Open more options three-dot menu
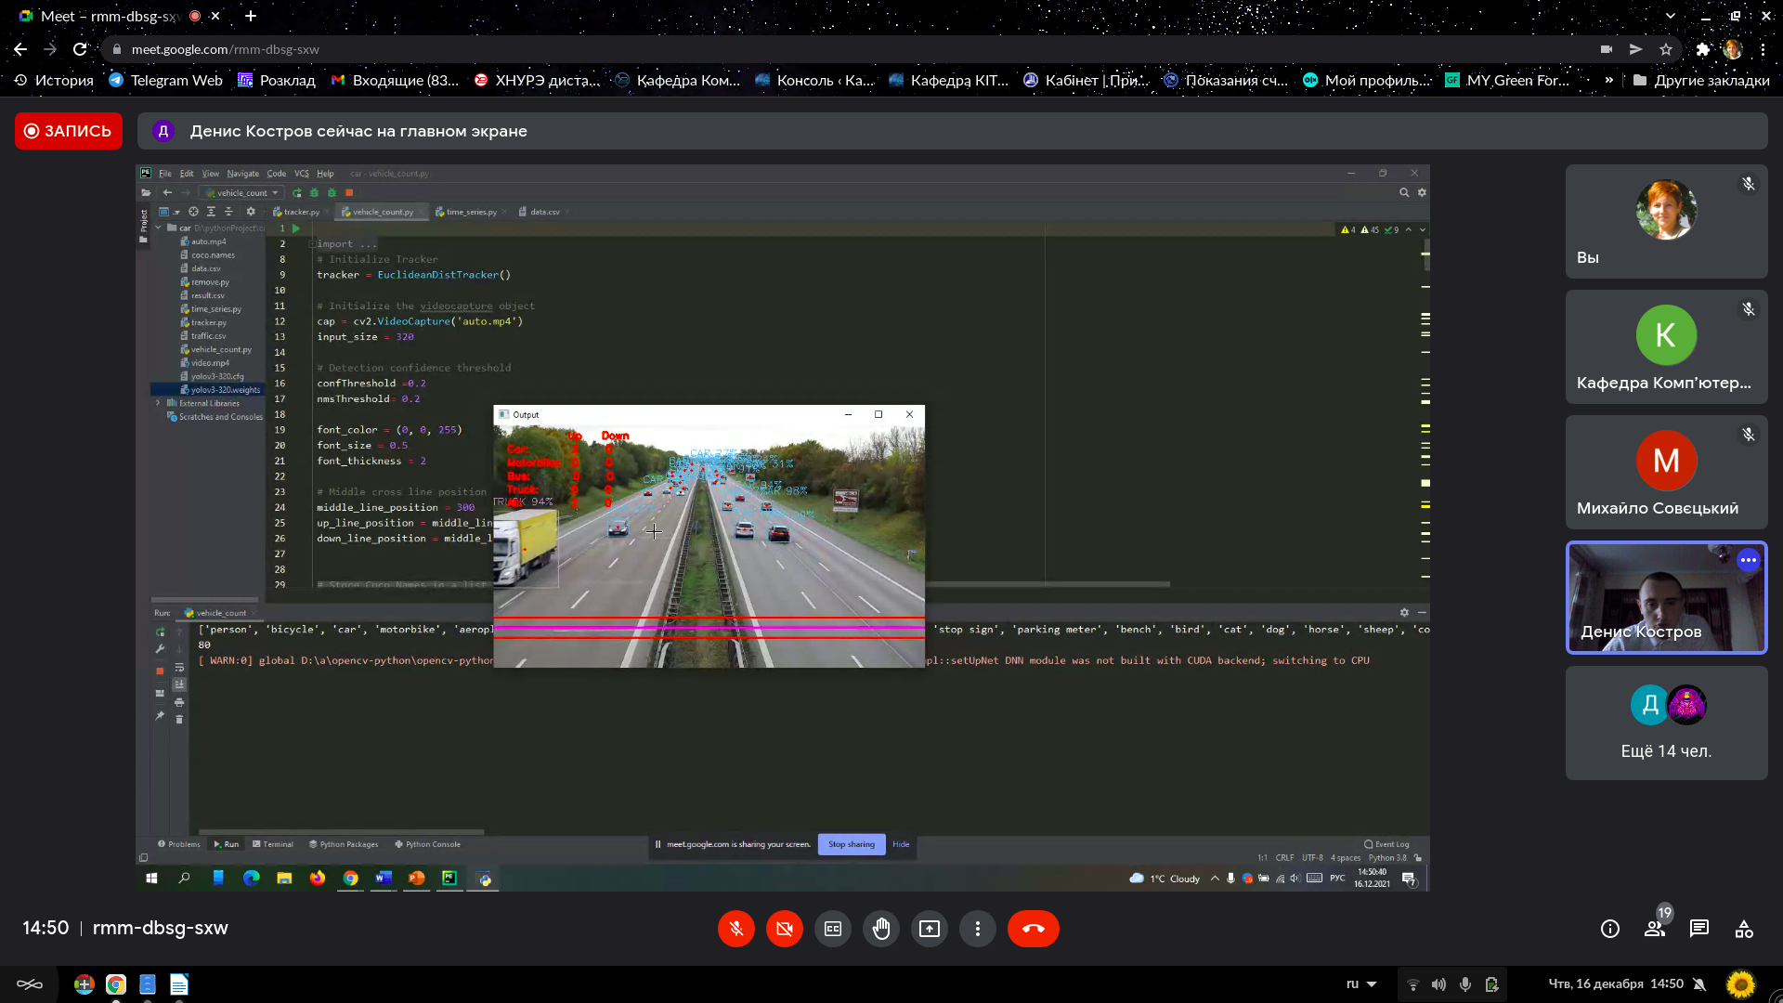Screen dimensions: 1783x1003 click(x=978, y=929)
